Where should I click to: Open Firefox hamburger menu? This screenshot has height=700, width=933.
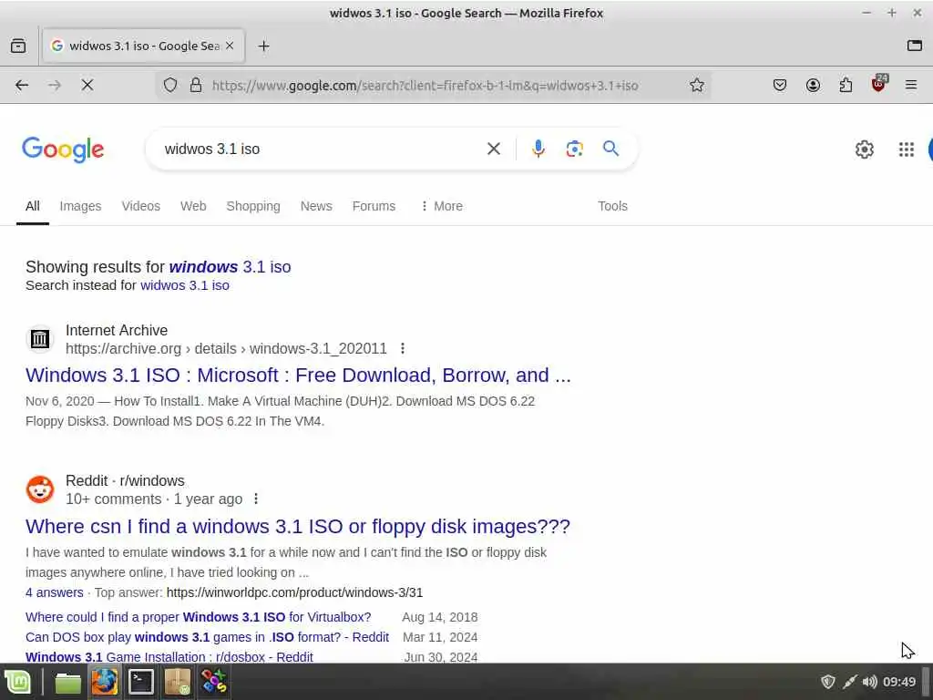[x=911, y=85]
